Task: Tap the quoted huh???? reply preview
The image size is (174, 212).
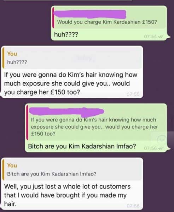Action: pyautogui.click(x=72, y=58)
